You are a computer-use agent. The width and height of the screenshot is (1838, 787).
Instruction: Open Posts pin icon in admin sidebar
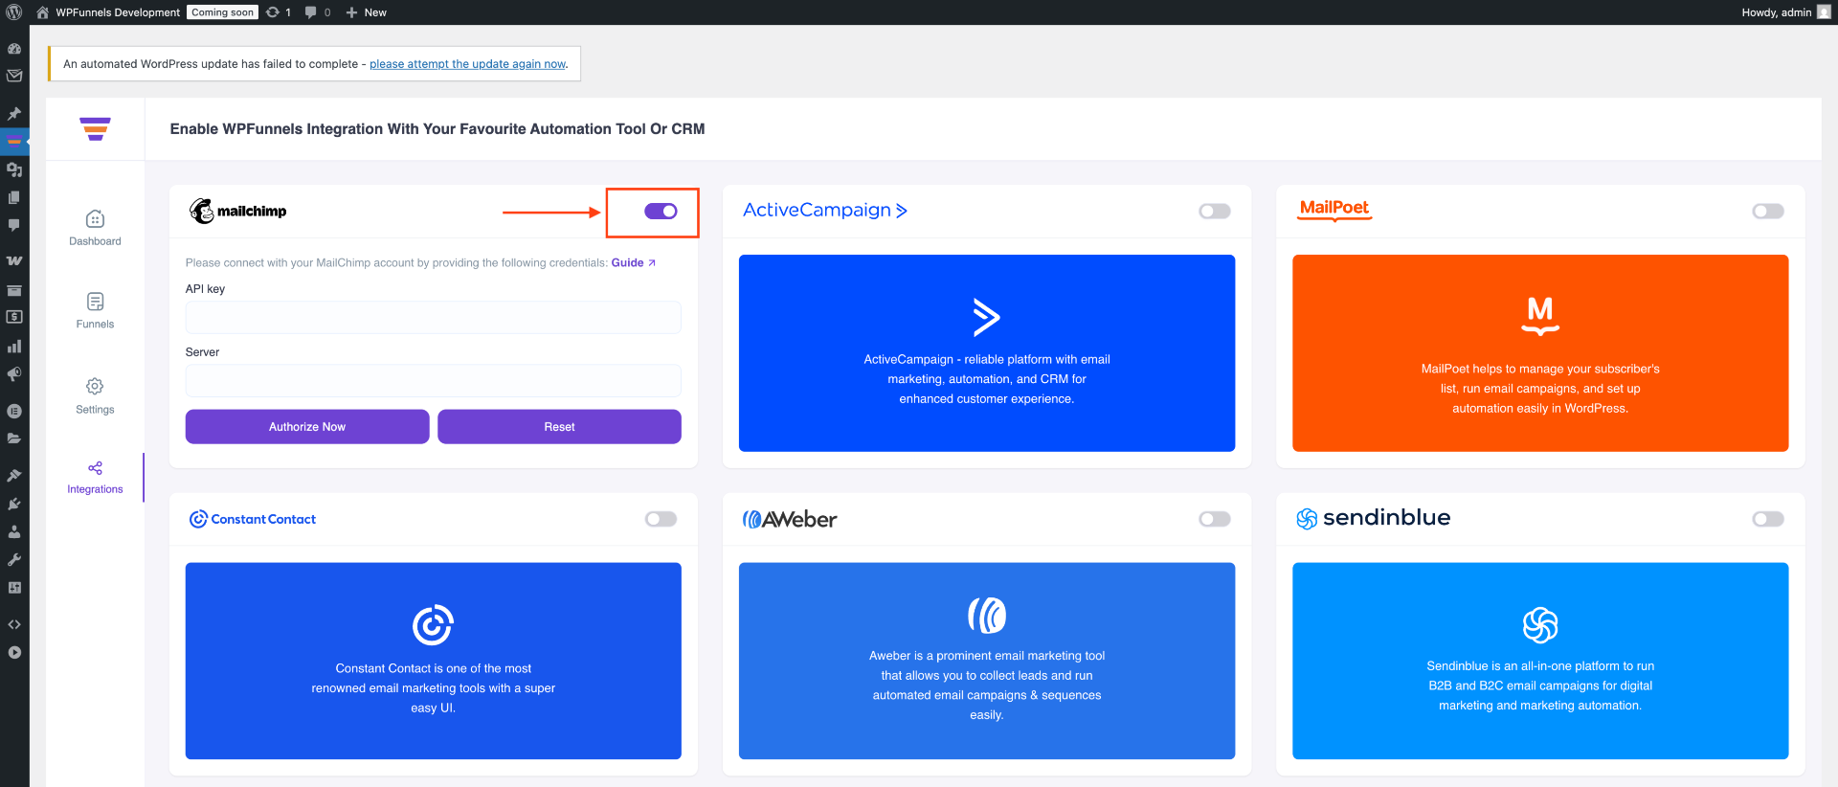pyautogui.click(x=14, y=113)
